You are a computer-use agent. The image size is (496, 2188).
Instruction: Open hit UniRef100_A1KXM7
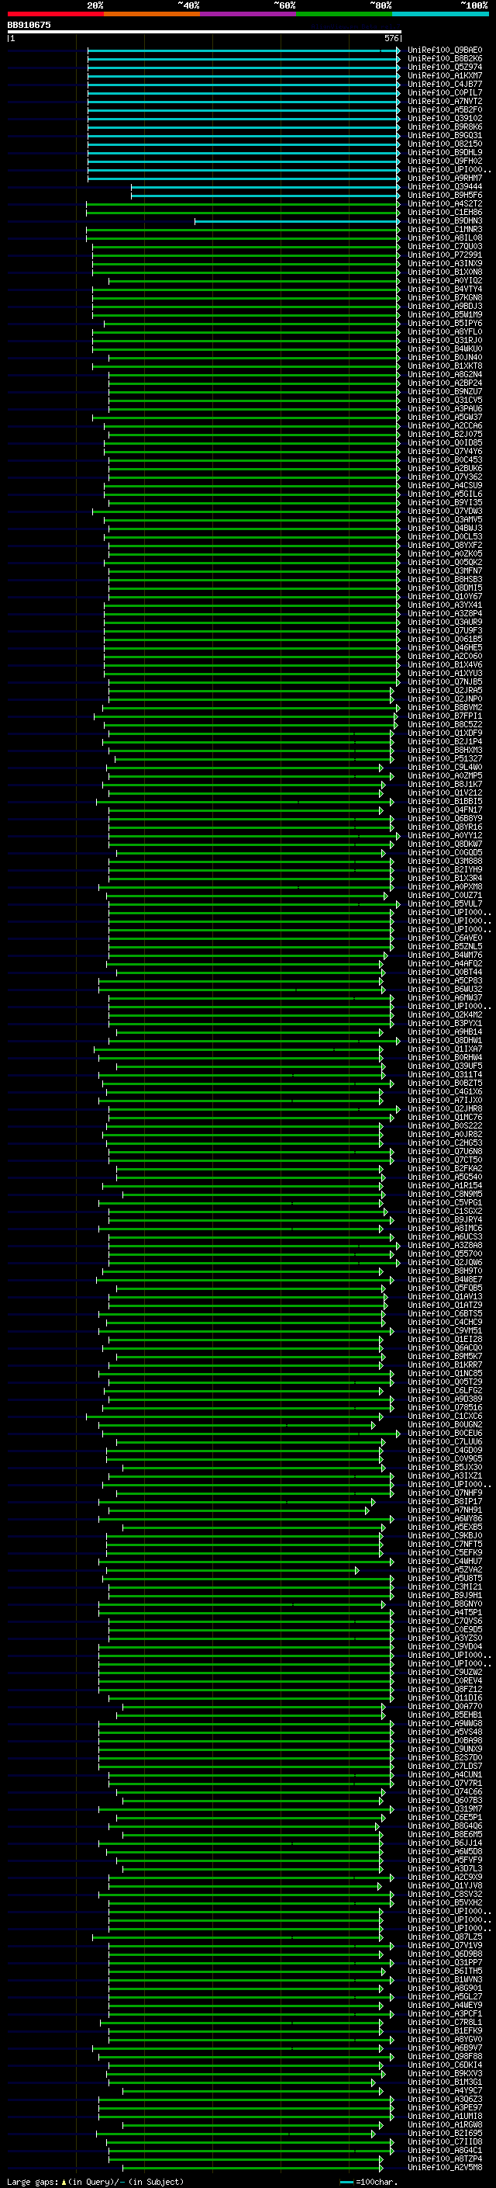click(445, 75)
